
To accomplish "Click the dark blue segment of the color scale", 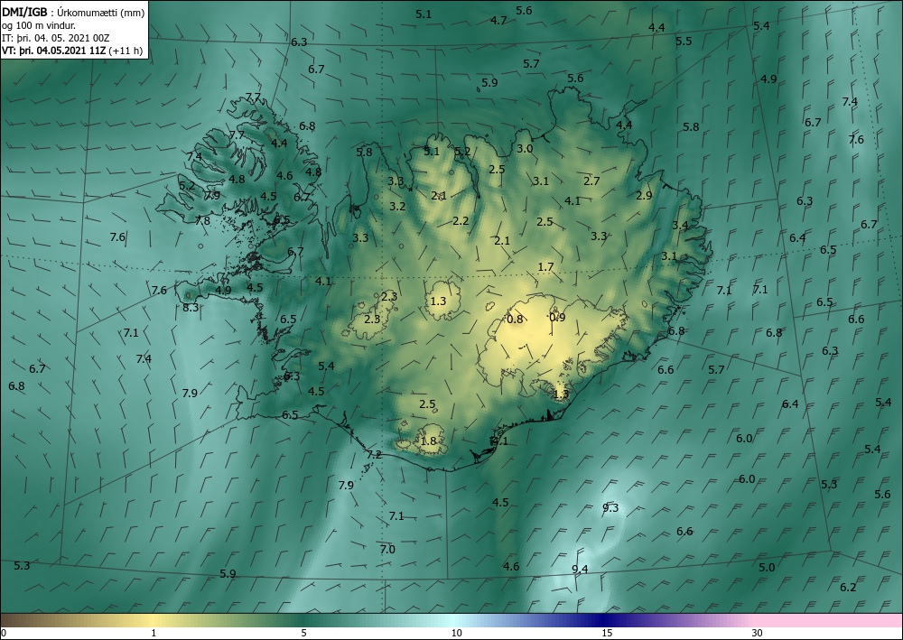I will [x=605, y=620].
